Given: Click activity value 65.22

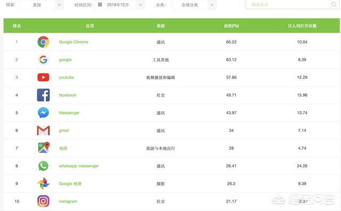Looking at the screenshot, I should (231, 42).
